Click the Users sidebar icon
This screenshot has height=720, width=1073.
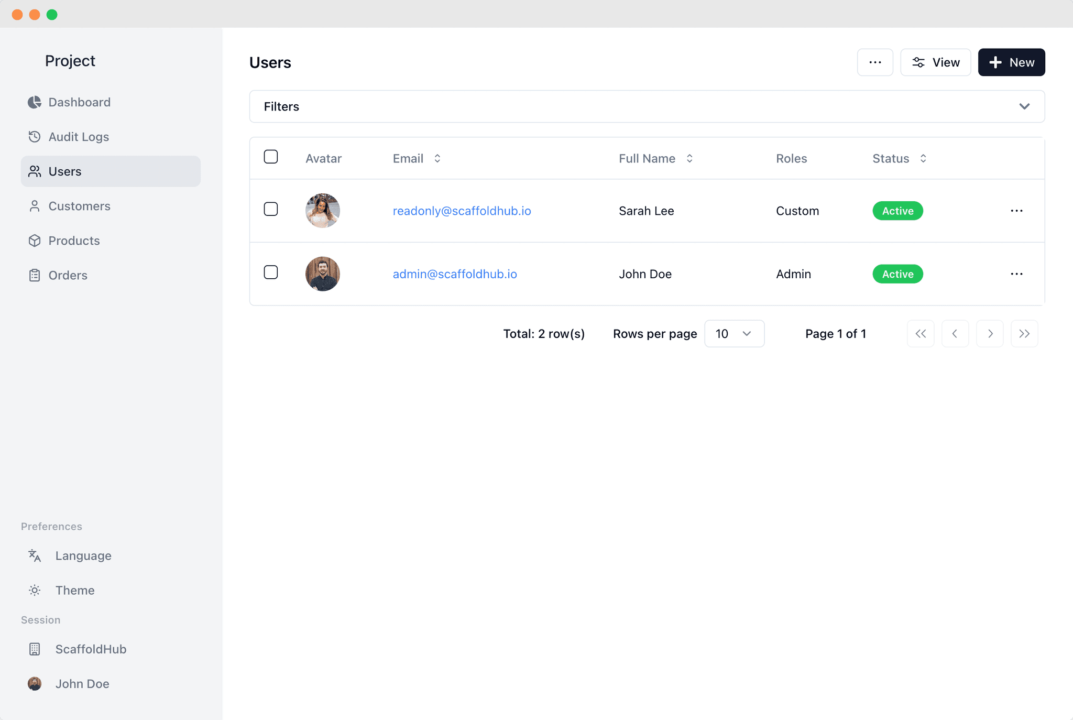[x=35, y=171]
